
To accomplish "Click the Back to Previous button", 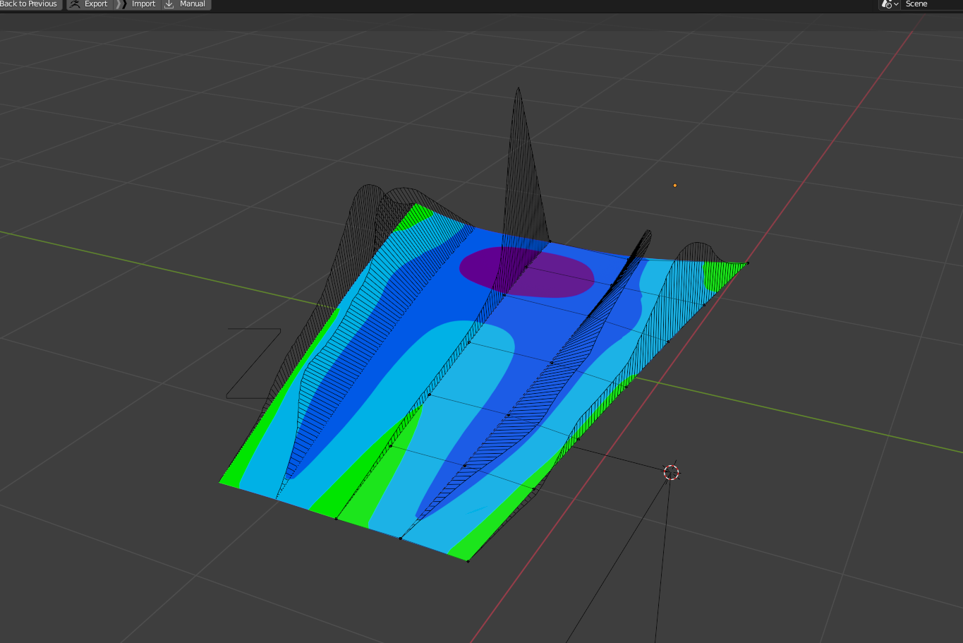I will click(x=29, y=4).
